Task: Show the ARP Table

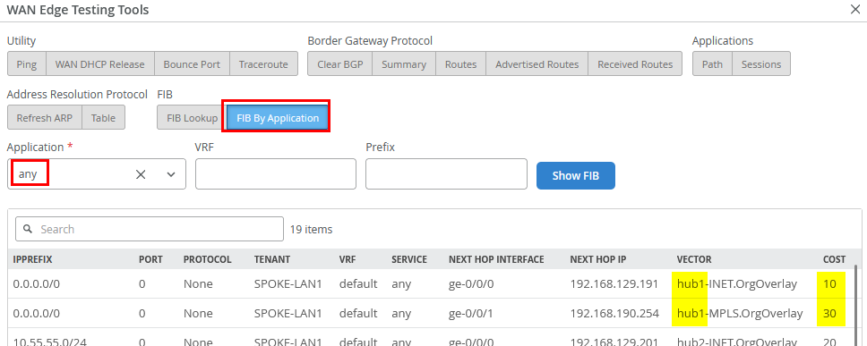Action: tap(103, 117)
